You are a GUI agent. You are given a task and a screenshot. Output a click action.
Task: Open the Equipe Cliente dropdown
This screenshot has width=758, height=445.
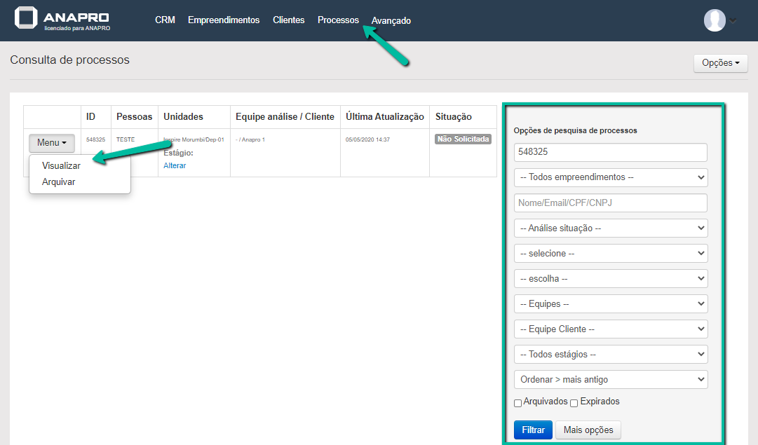click(x=611, y=329)
